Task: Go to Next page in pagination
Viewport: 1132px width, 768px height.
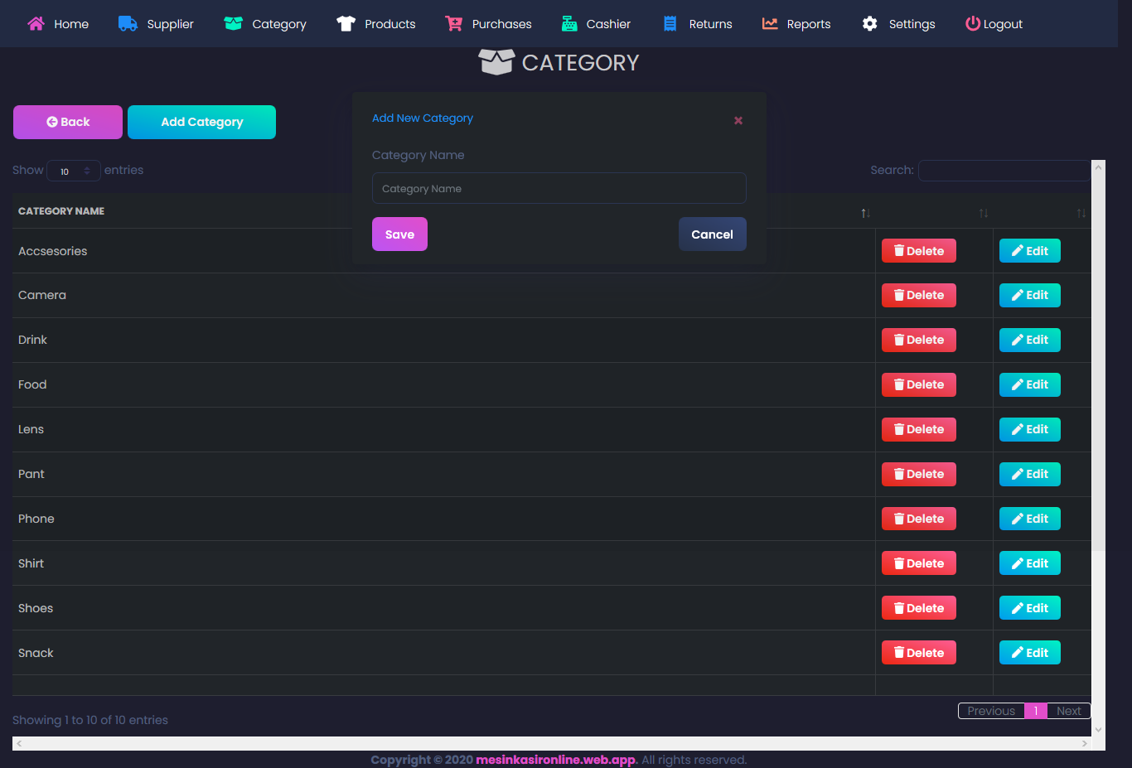Action: pos(1069,711)
